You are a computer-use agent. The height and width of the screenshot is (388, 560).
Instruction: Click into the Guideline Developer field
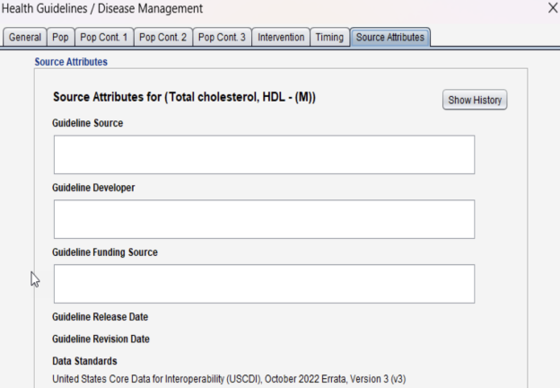pyautogui.click(x=264, y=219)
